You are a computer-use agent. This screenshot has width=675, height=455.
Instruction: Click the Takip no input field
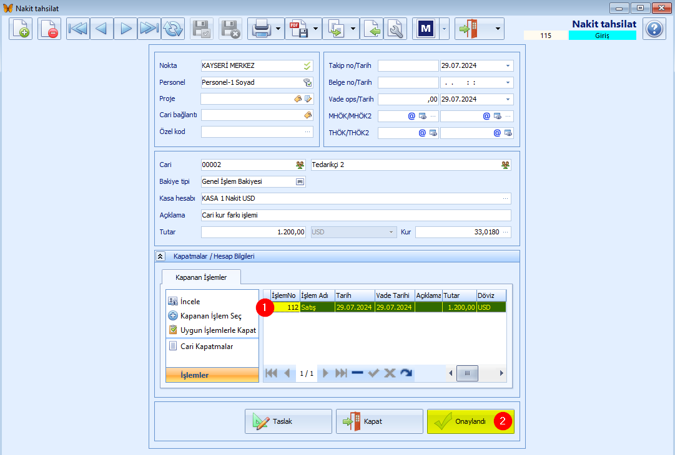click(408, 65)
